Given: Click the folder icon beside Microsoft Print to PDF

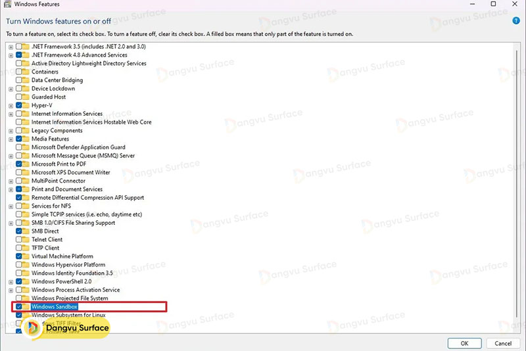Looking at the screenshot, I should click(26, 164).
